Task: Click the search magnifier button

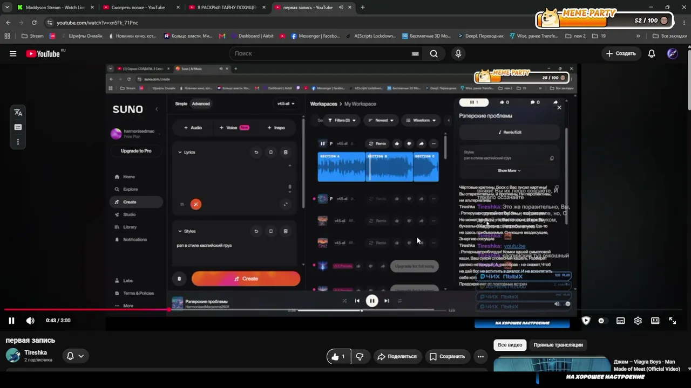Action: point(434,53)
